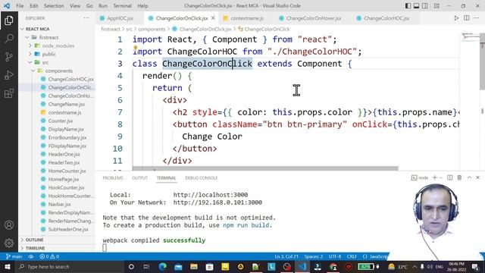Maximize the panel with chevron up
485x273 pixels.
469,177
